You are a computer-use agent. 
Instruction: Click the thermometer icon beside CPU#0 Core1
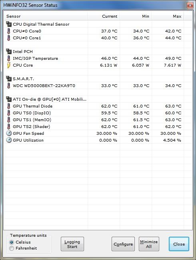[x=8, y=38]
